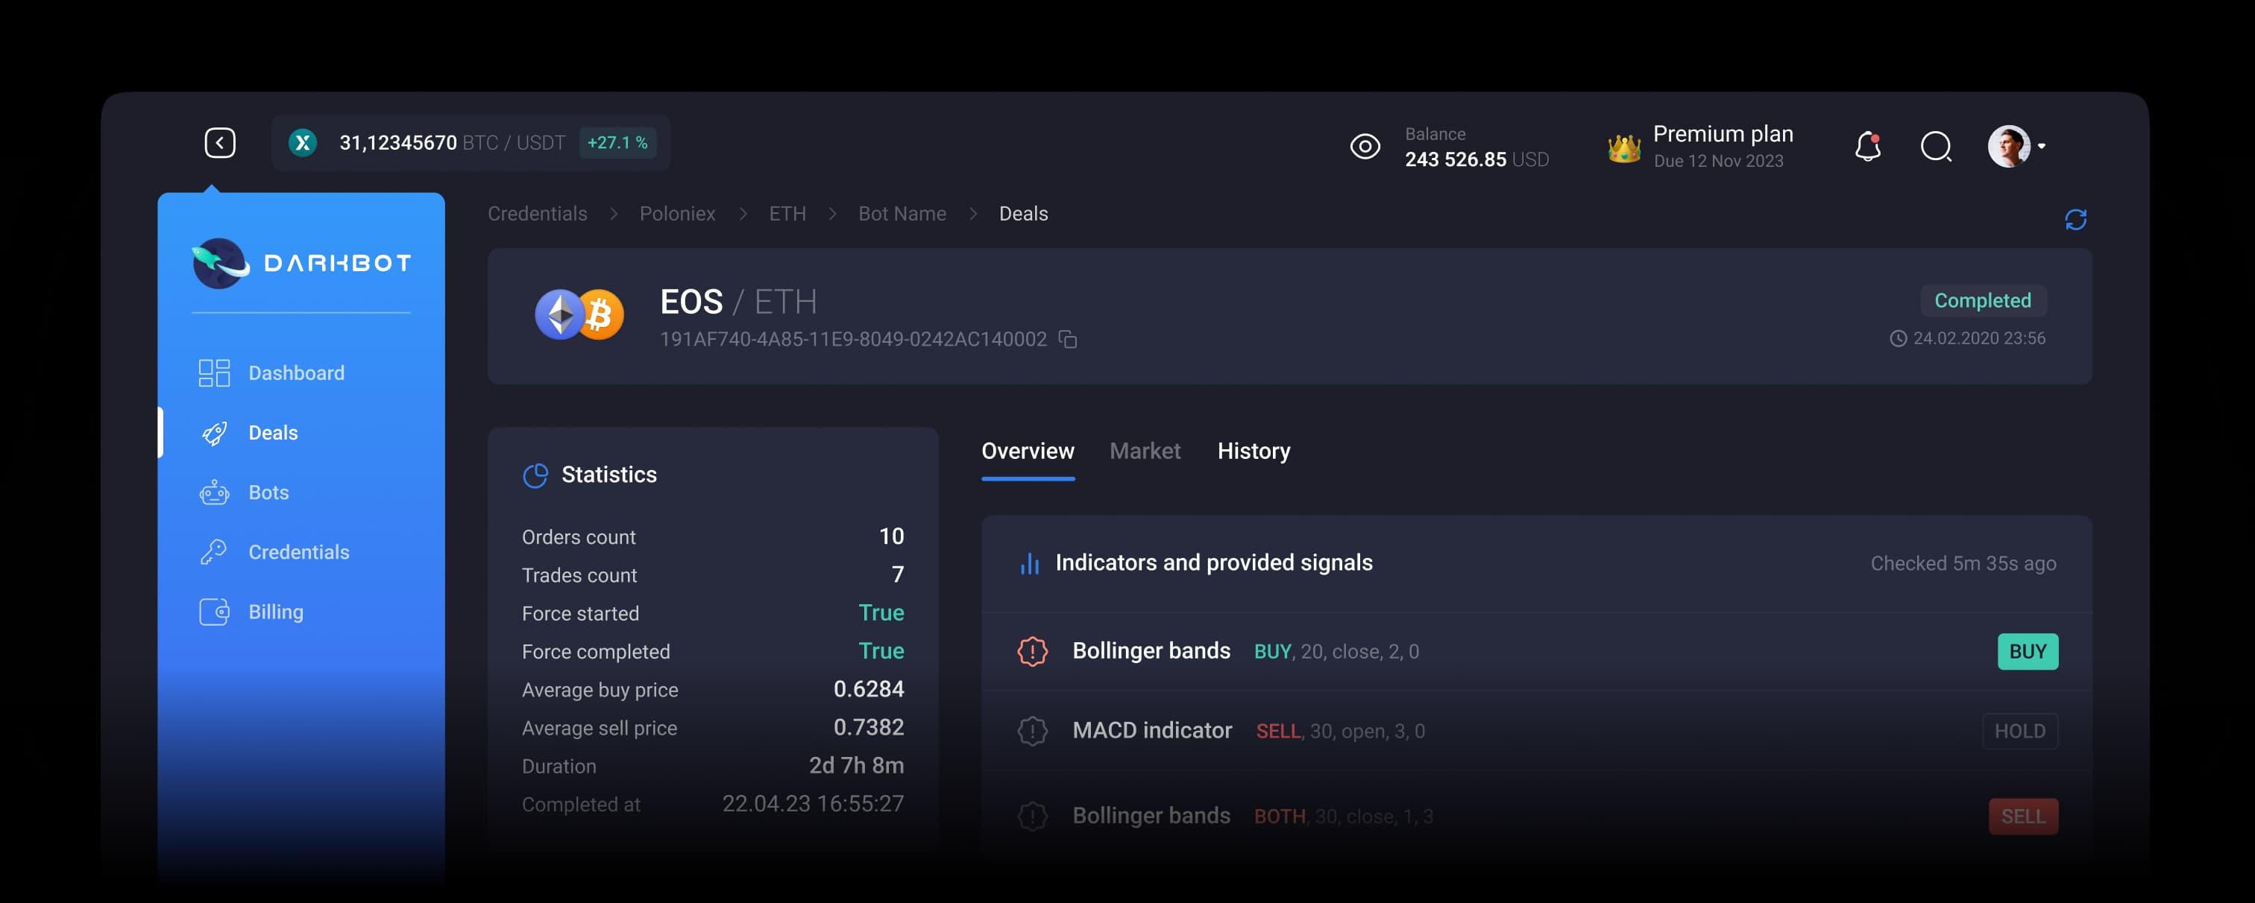Viewport: 2255px width, 903px height.
Task: Open the search magnifier
Action: click(1937, 147)
